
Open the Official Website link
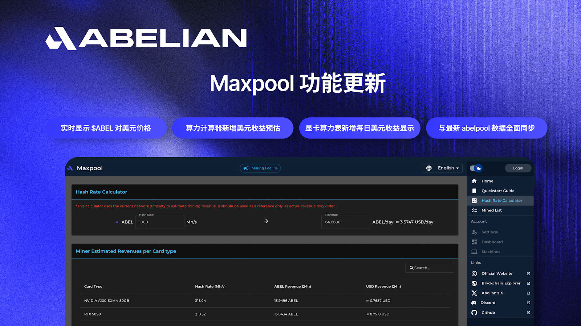click(x=497, y=273)
